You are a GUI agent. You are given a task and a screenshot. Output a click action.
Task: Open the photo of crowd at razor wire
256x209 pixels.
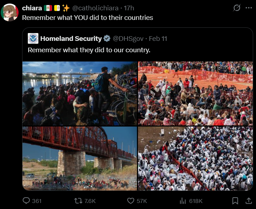pyautogui.click(x=80, y=93)
